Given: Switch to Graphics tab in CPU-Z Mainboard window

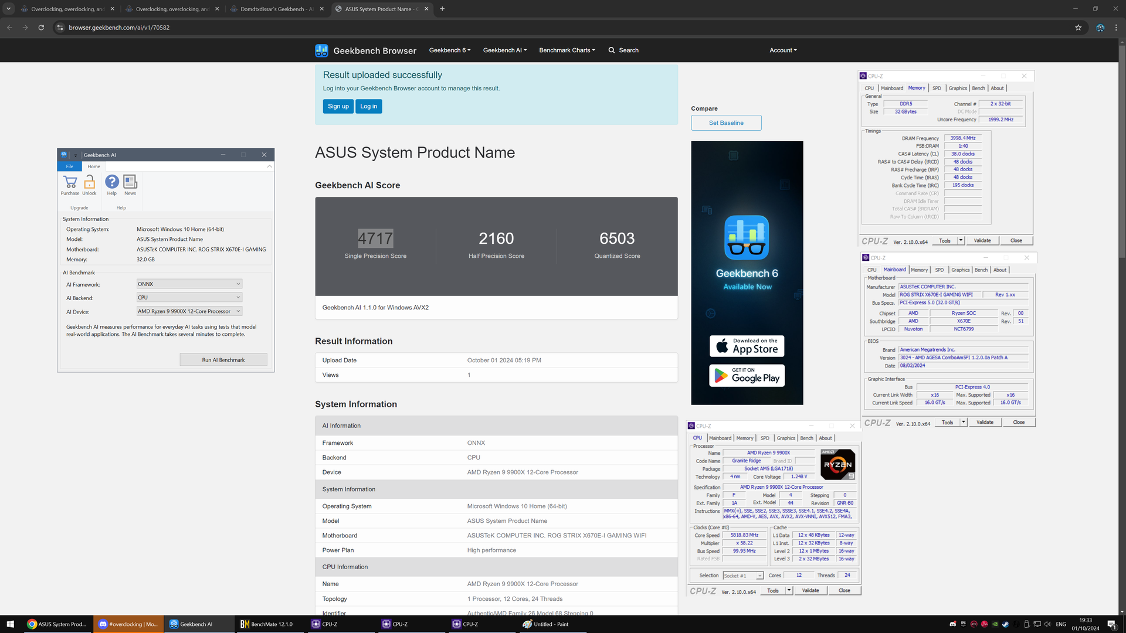Looking at the screenshot, I should 960,270.
